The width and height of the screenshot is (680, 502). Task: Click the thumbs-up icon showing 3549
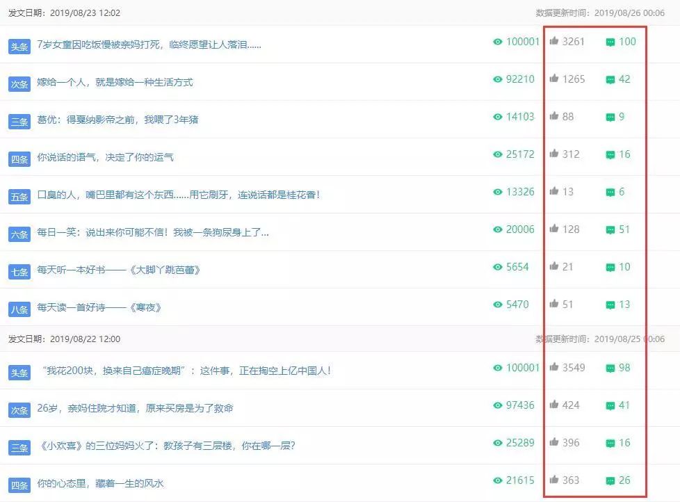tap(554, 367)
